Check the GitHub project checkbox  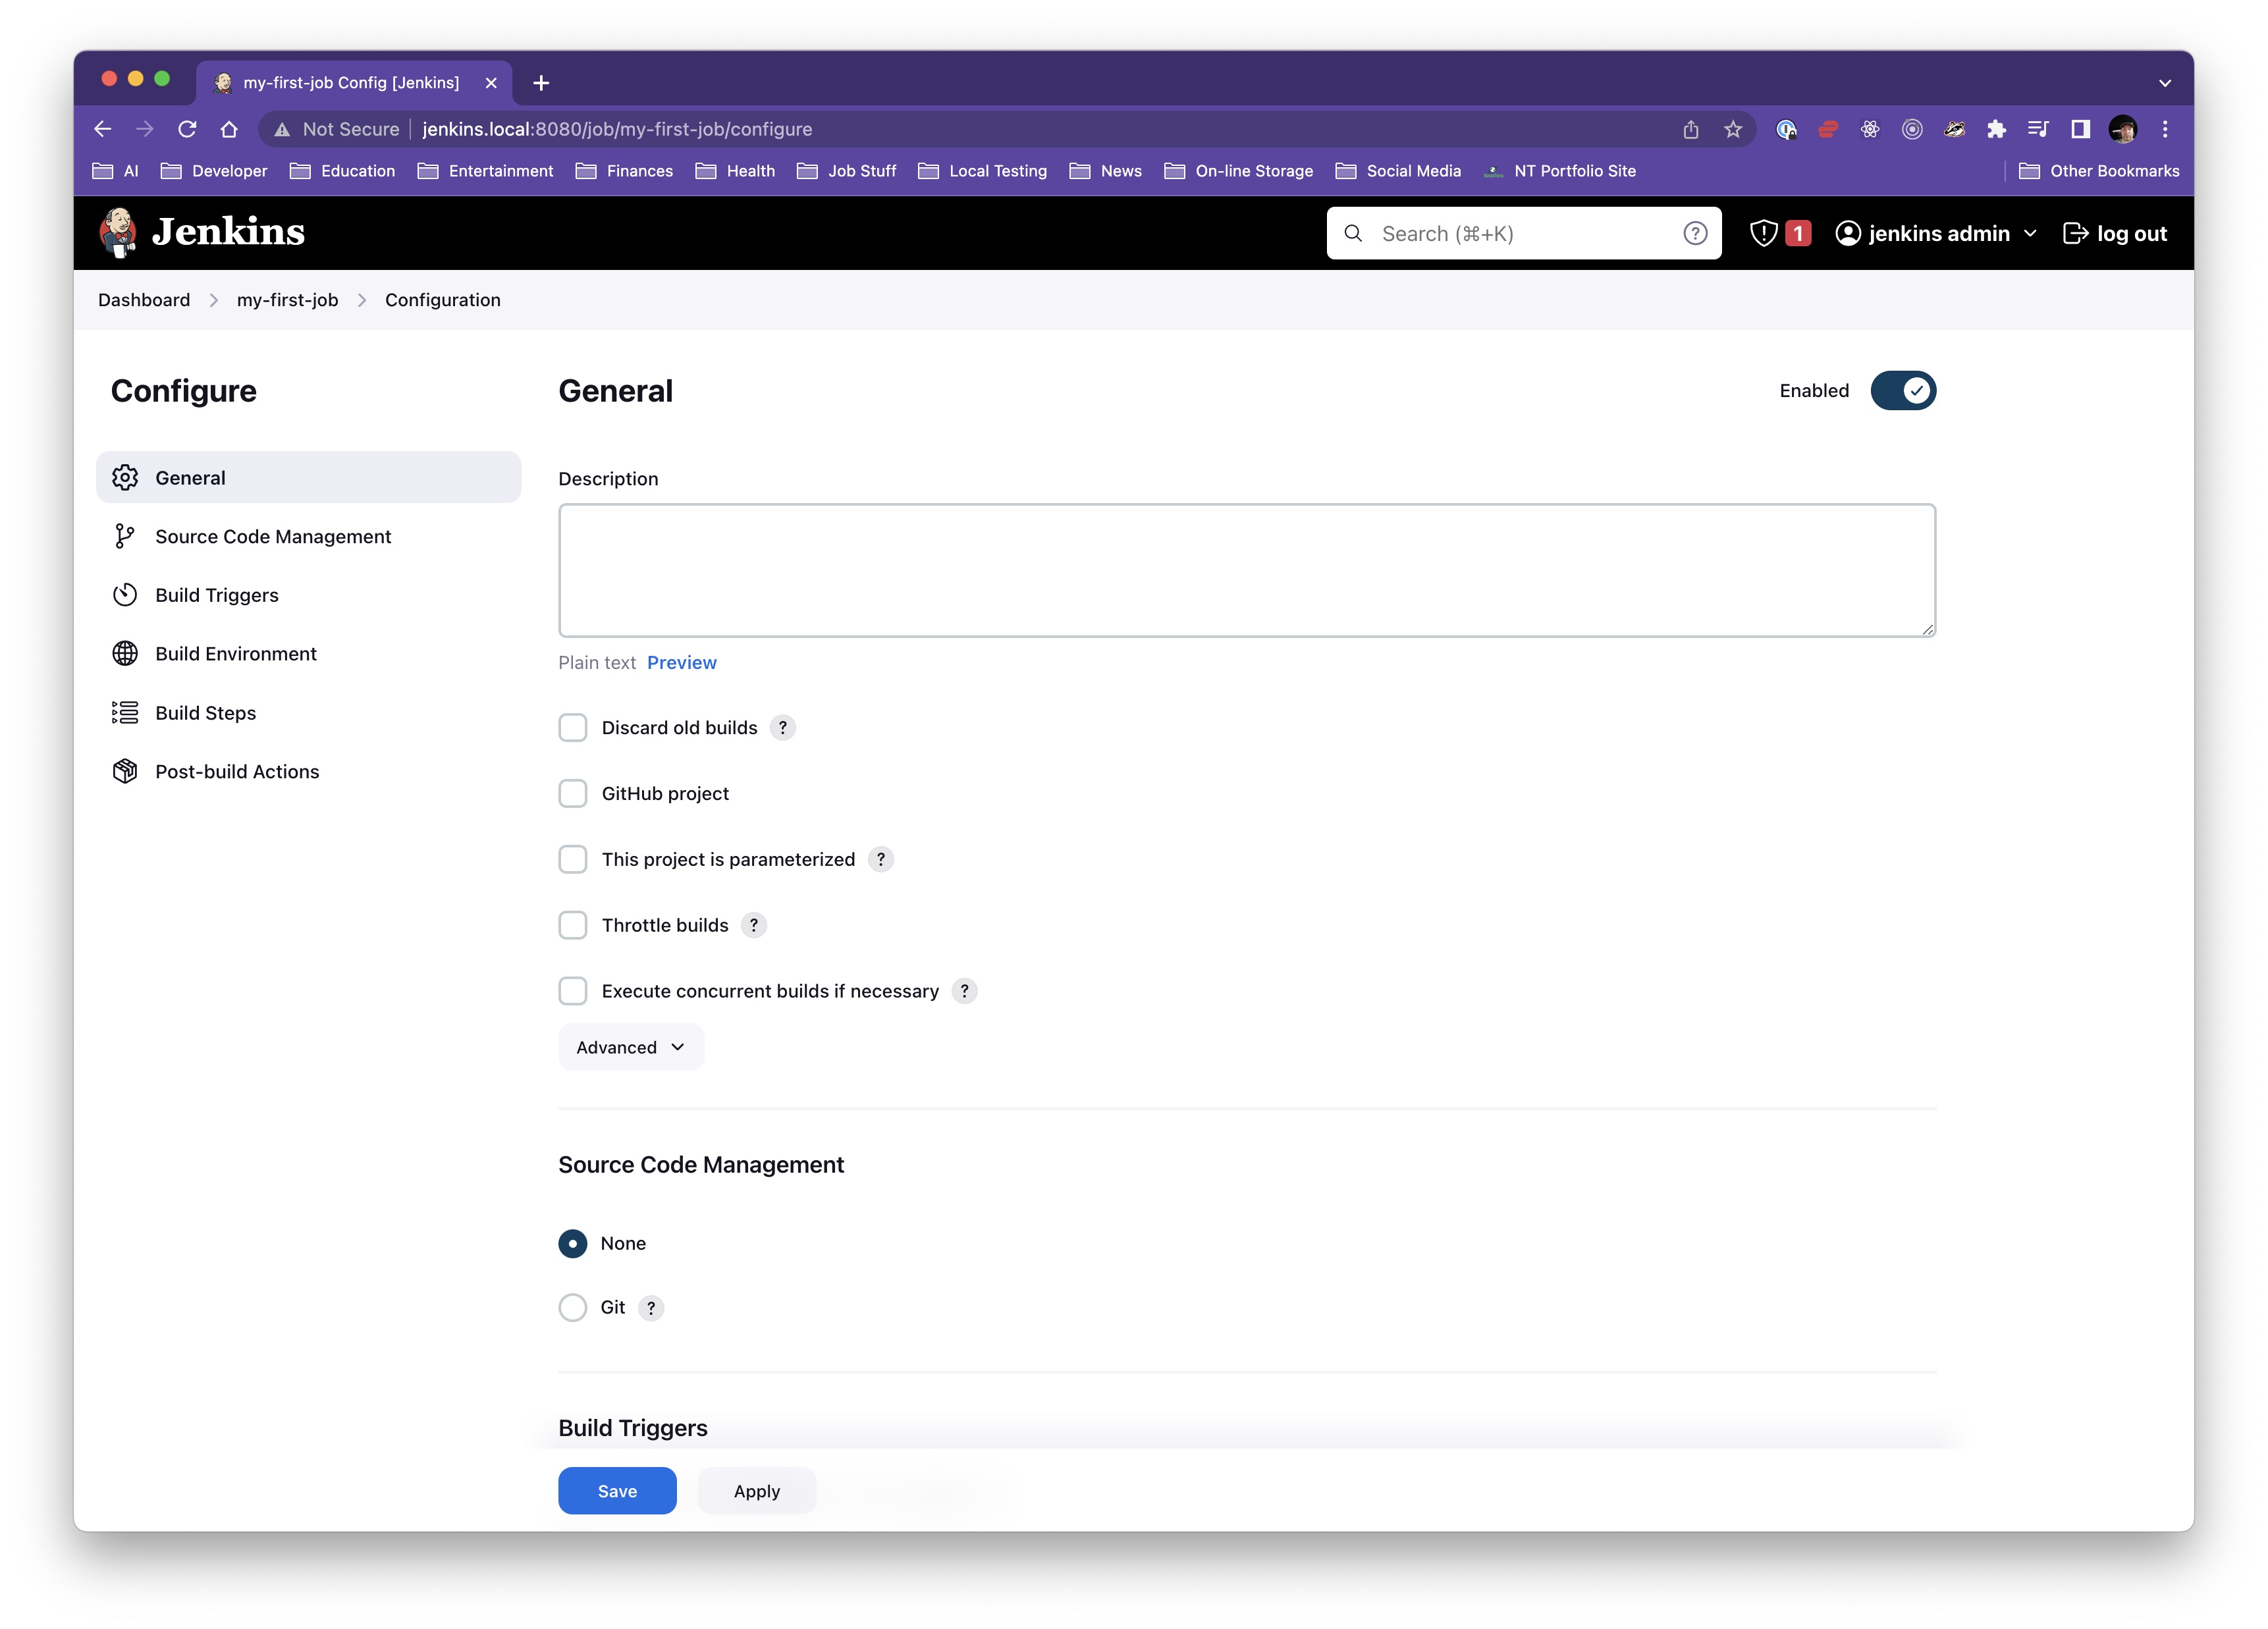pyautogui.click(x=573, y=794)
